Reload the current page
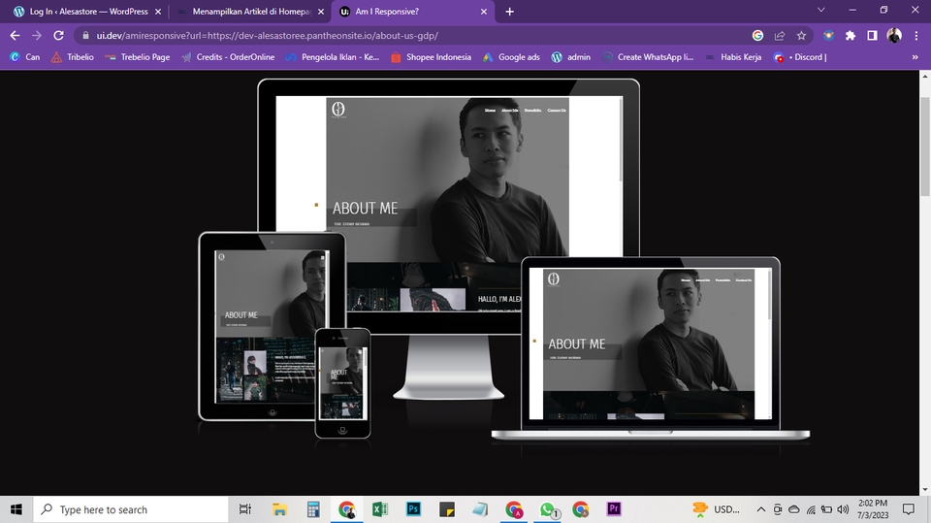 point(58,36)
